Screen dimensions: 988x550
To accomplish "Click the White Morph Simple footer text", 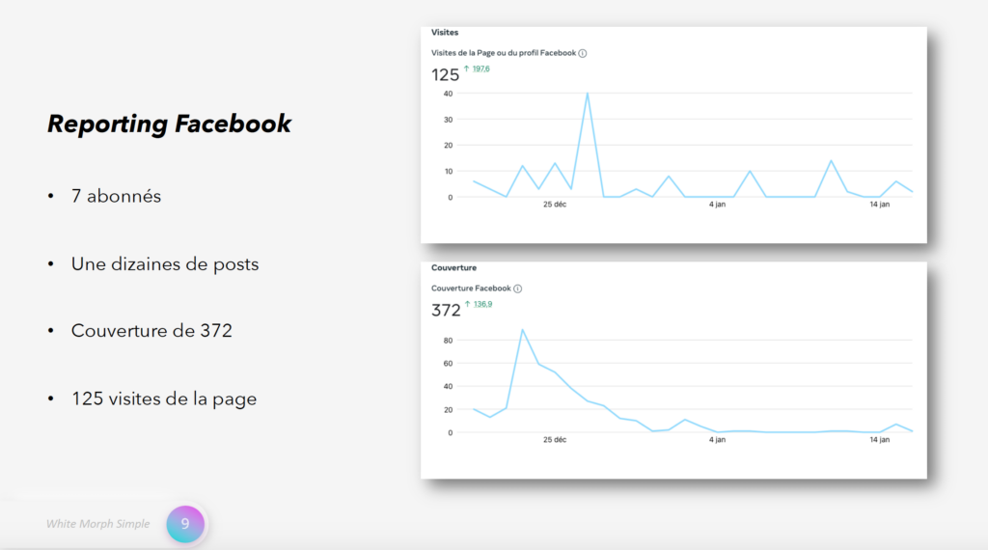I will pyautogui.click(x=98, y=524).
